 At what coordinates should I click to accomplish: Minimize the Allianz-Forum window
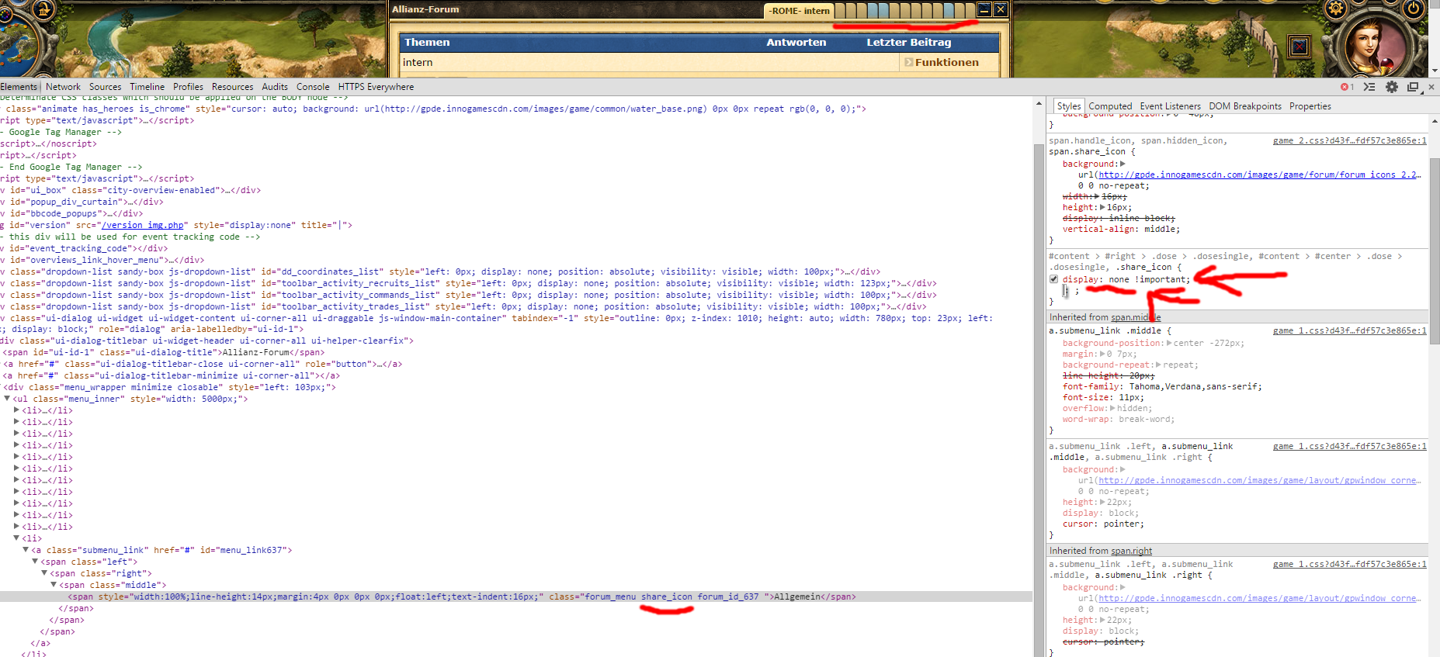coord(984,9)
